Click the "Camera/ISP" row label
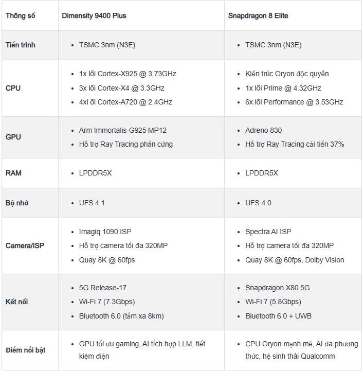 [25, 246]
